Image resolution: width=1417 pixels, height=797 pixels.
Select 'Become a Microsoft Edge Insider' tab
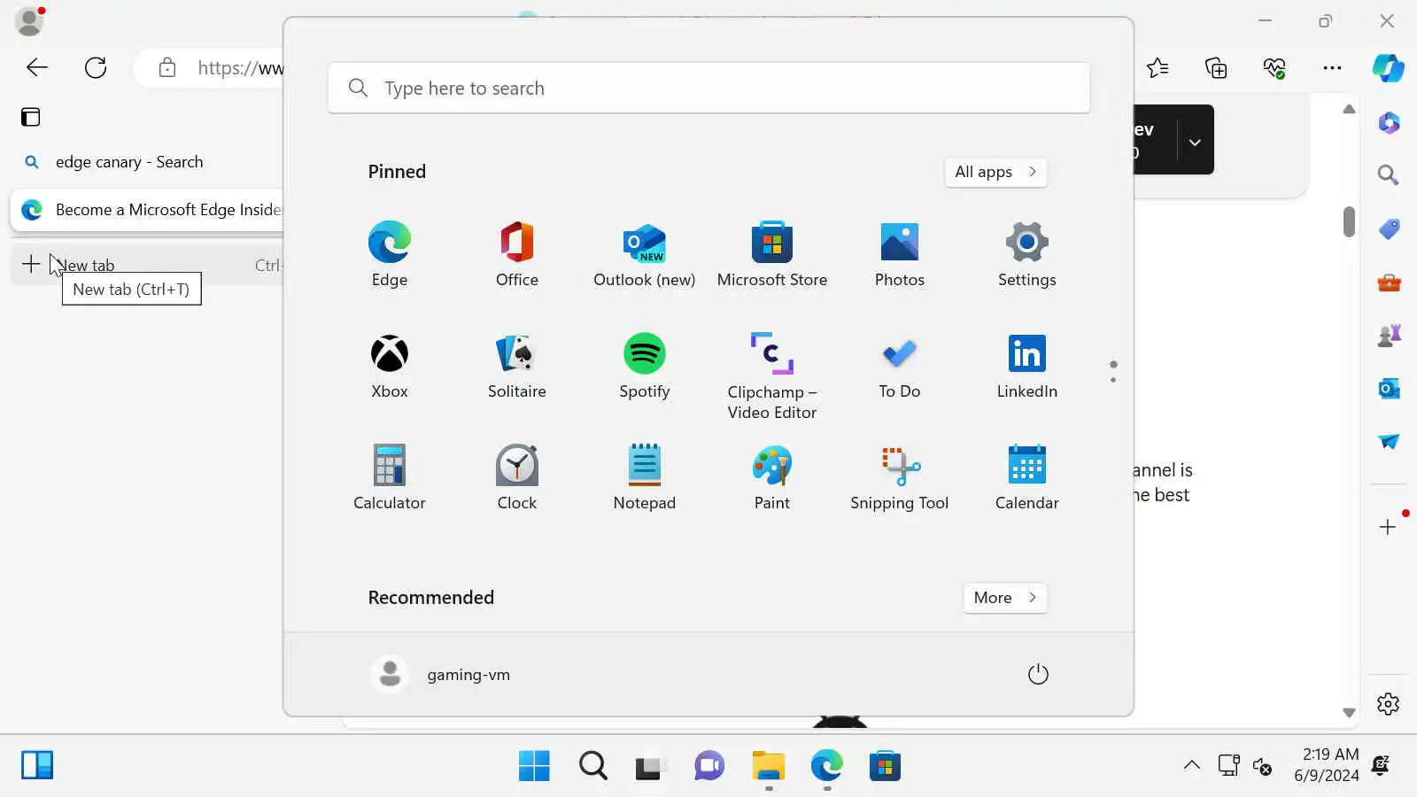(x=147, y=210)
